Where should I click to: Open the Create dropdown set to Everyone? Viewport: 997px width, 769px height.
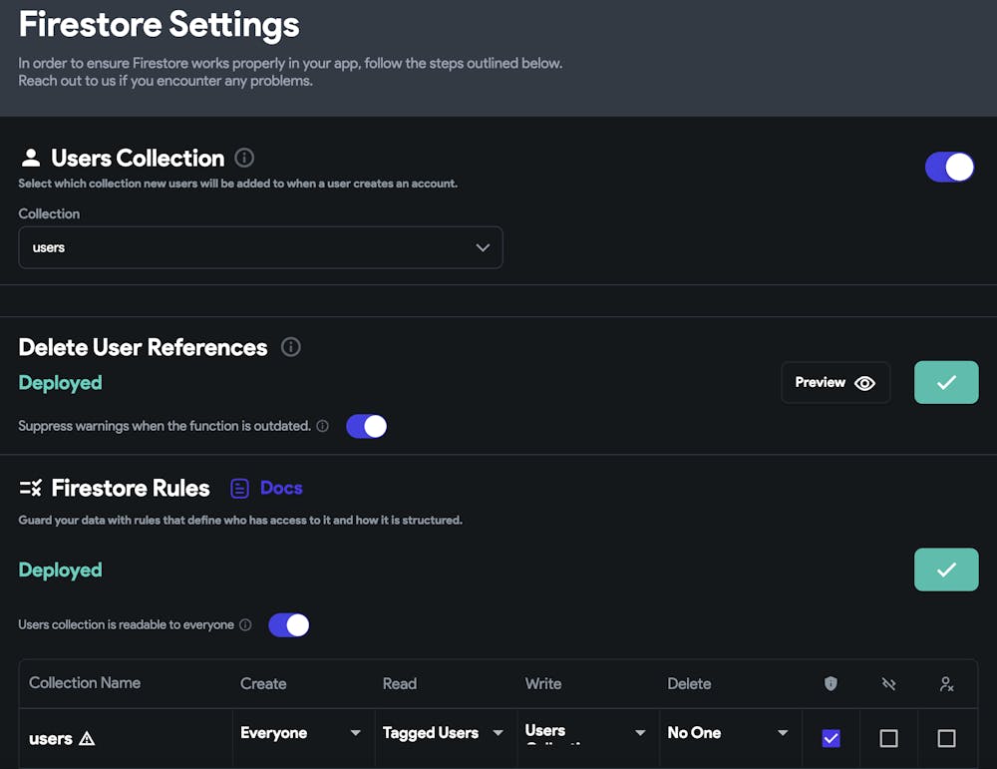click(x=301, y=733)
